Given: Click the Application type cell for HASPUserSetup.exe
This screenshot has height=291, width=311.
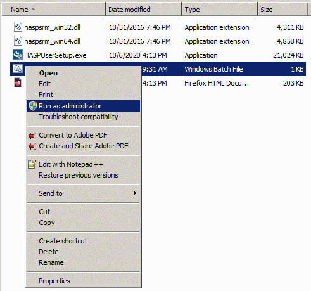Looking at the screenshot, I should point(201,55).
